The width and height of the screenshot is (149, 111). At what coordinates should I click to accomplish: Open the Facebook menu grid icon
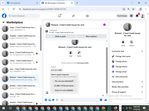pos(131,16)
